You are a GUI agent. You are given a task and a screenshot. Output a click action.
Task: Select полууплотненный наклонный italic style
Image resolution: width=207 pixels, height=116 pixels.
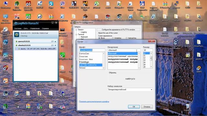[123, 56]
